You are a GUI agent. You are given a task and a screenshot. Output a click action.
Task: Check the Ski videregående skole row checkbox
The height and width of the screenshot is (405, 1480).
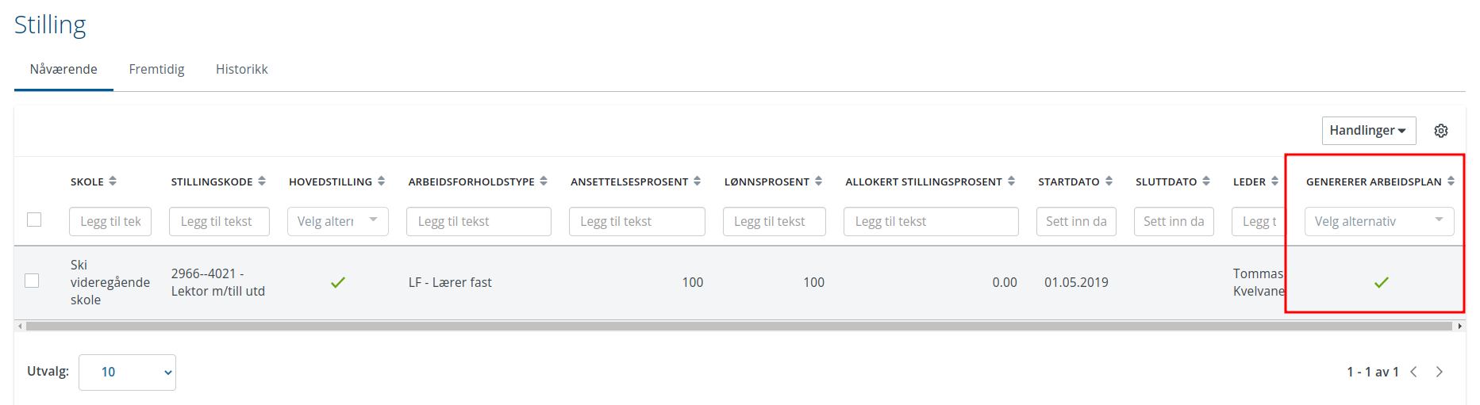click(32, 281)
